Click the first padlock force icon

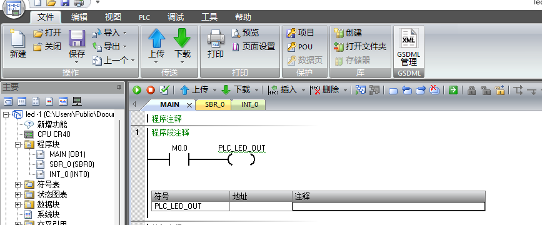(471, 91)
